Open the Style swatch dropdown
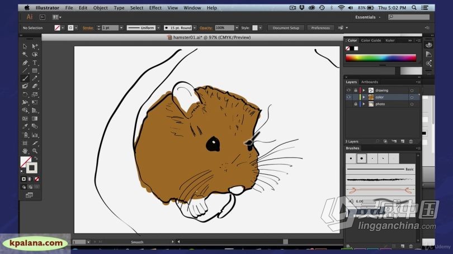Screen dimensions: 453x254 pos(260,28)
